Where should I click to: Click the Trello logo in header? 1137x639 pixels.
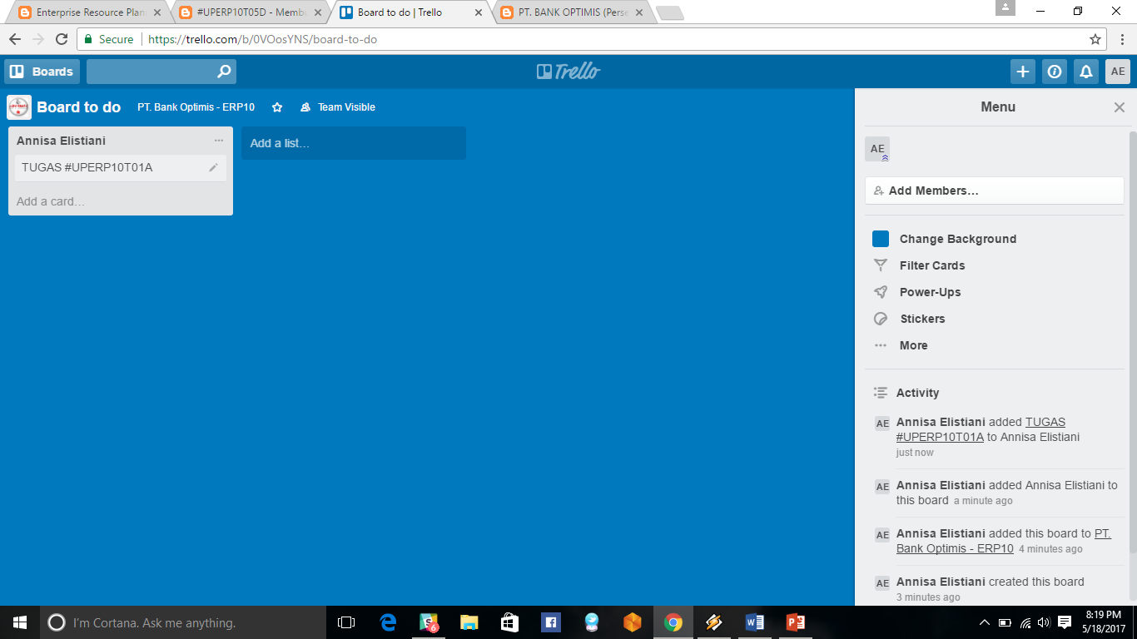point(568,72)
